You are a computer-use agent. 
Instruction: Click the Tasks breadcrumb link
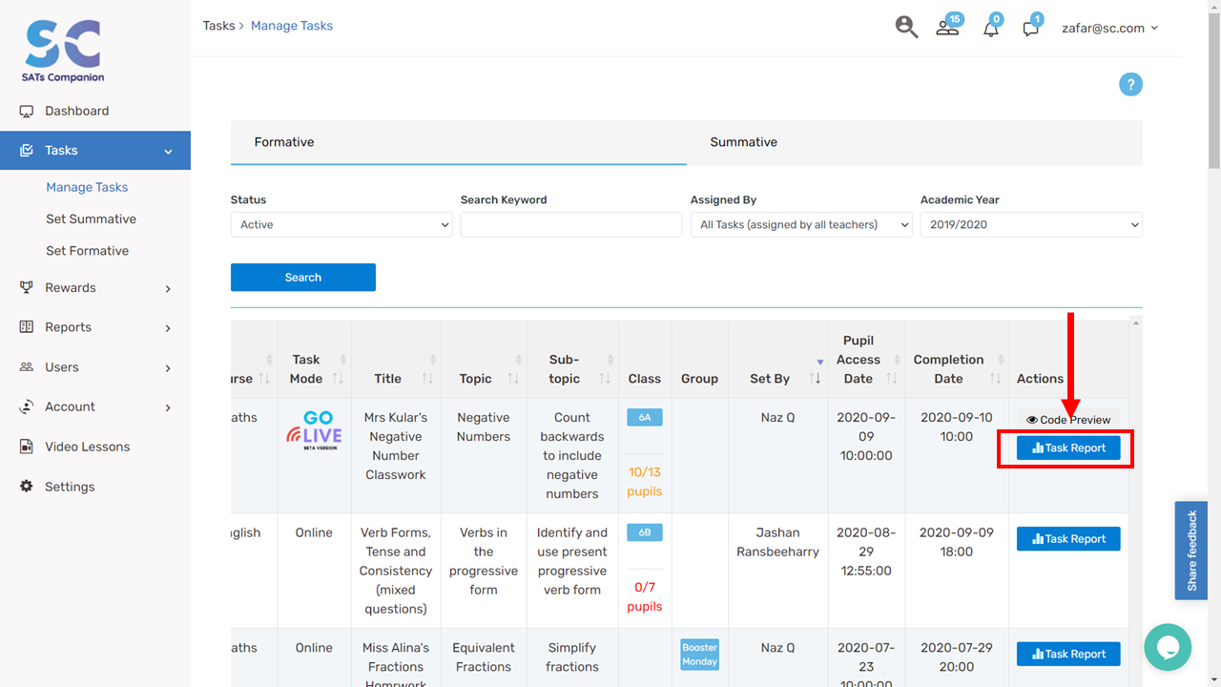pyautogui.click(x=218, y=26)
